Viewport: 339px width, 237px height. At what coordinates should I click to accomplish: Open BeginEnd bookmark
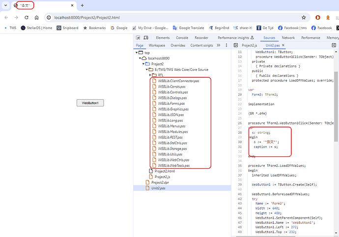pyautogui.click(x=219, y=28)
